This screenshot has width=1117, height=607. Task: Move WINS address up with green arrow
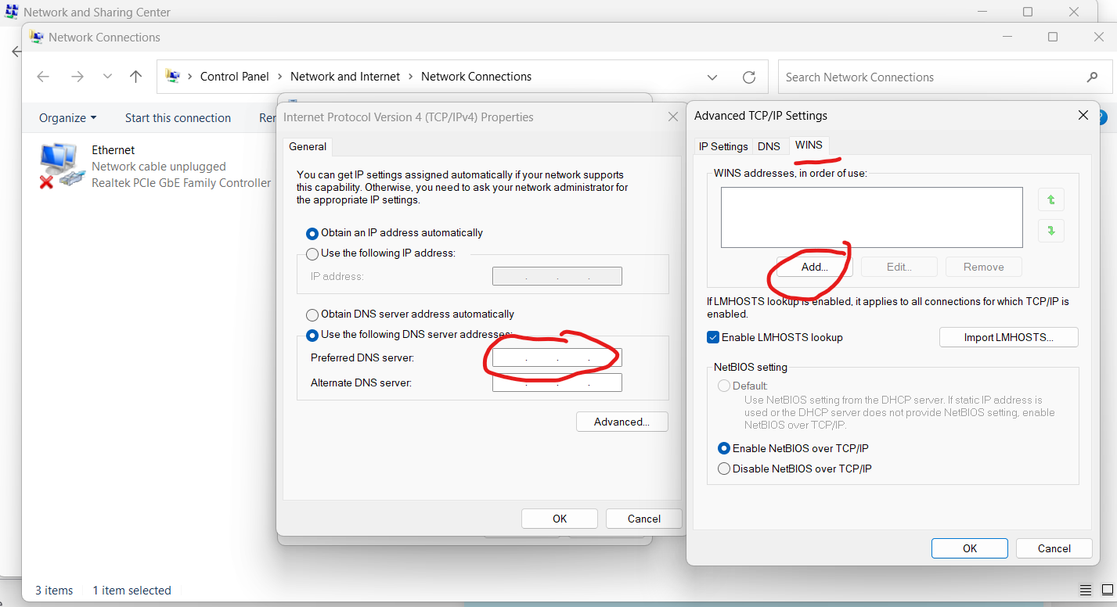pos(1050,199)
